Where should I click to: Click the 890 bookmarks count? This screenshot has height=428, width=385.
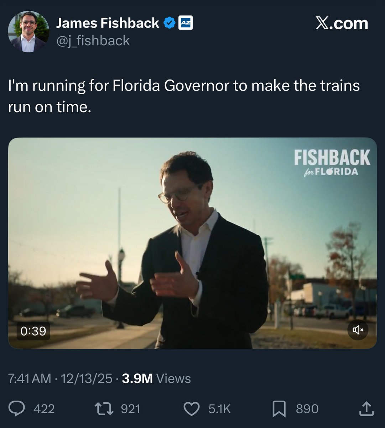[307, 409]
